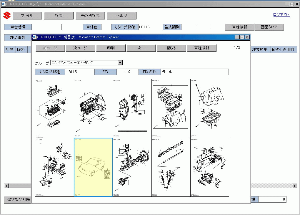Open the 検索 menu
Viewport: 300px width, 215px height.
pos(59,15)
